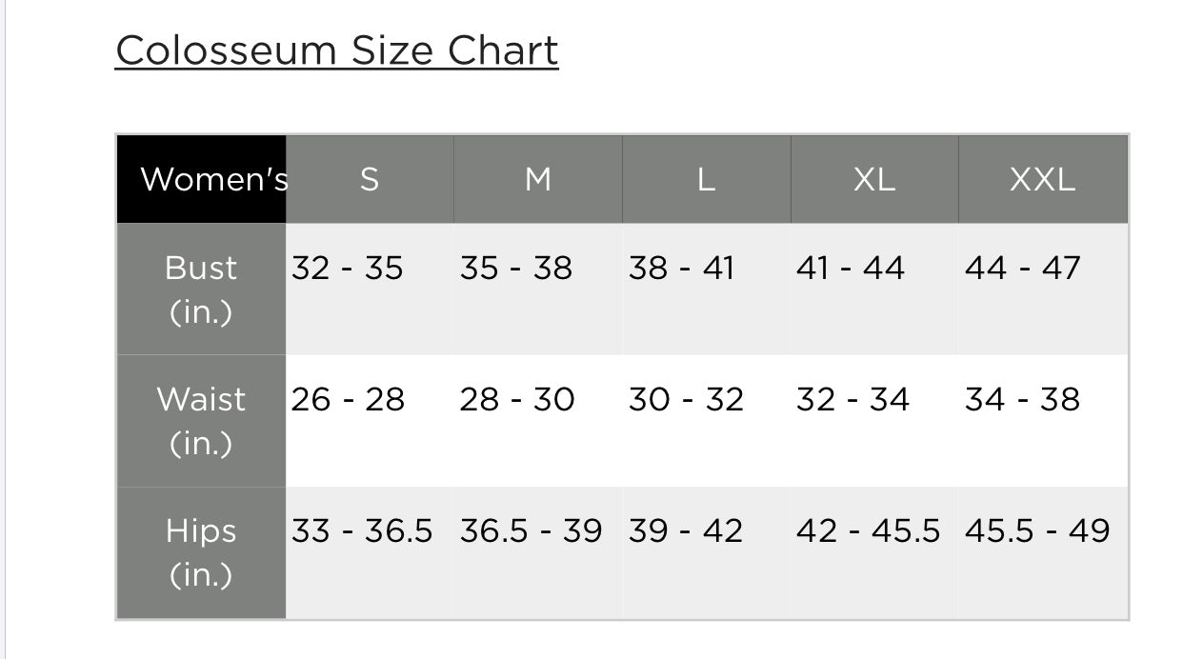Select the Bust (in.) row label

[201, 290]
